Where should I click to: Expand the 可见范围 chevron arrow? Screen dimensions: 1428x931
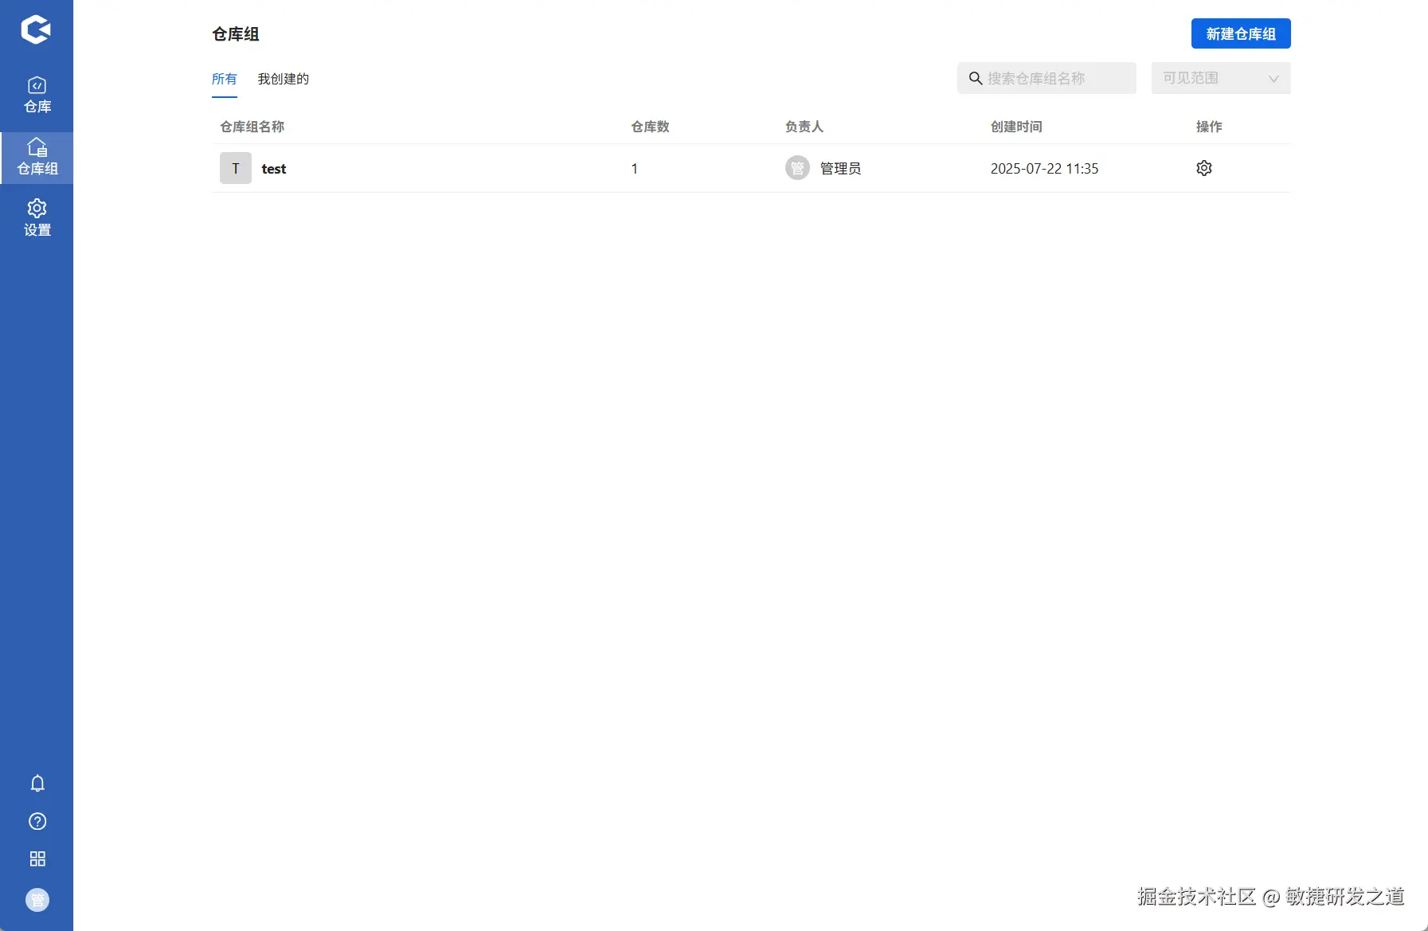pos(1273,78)
